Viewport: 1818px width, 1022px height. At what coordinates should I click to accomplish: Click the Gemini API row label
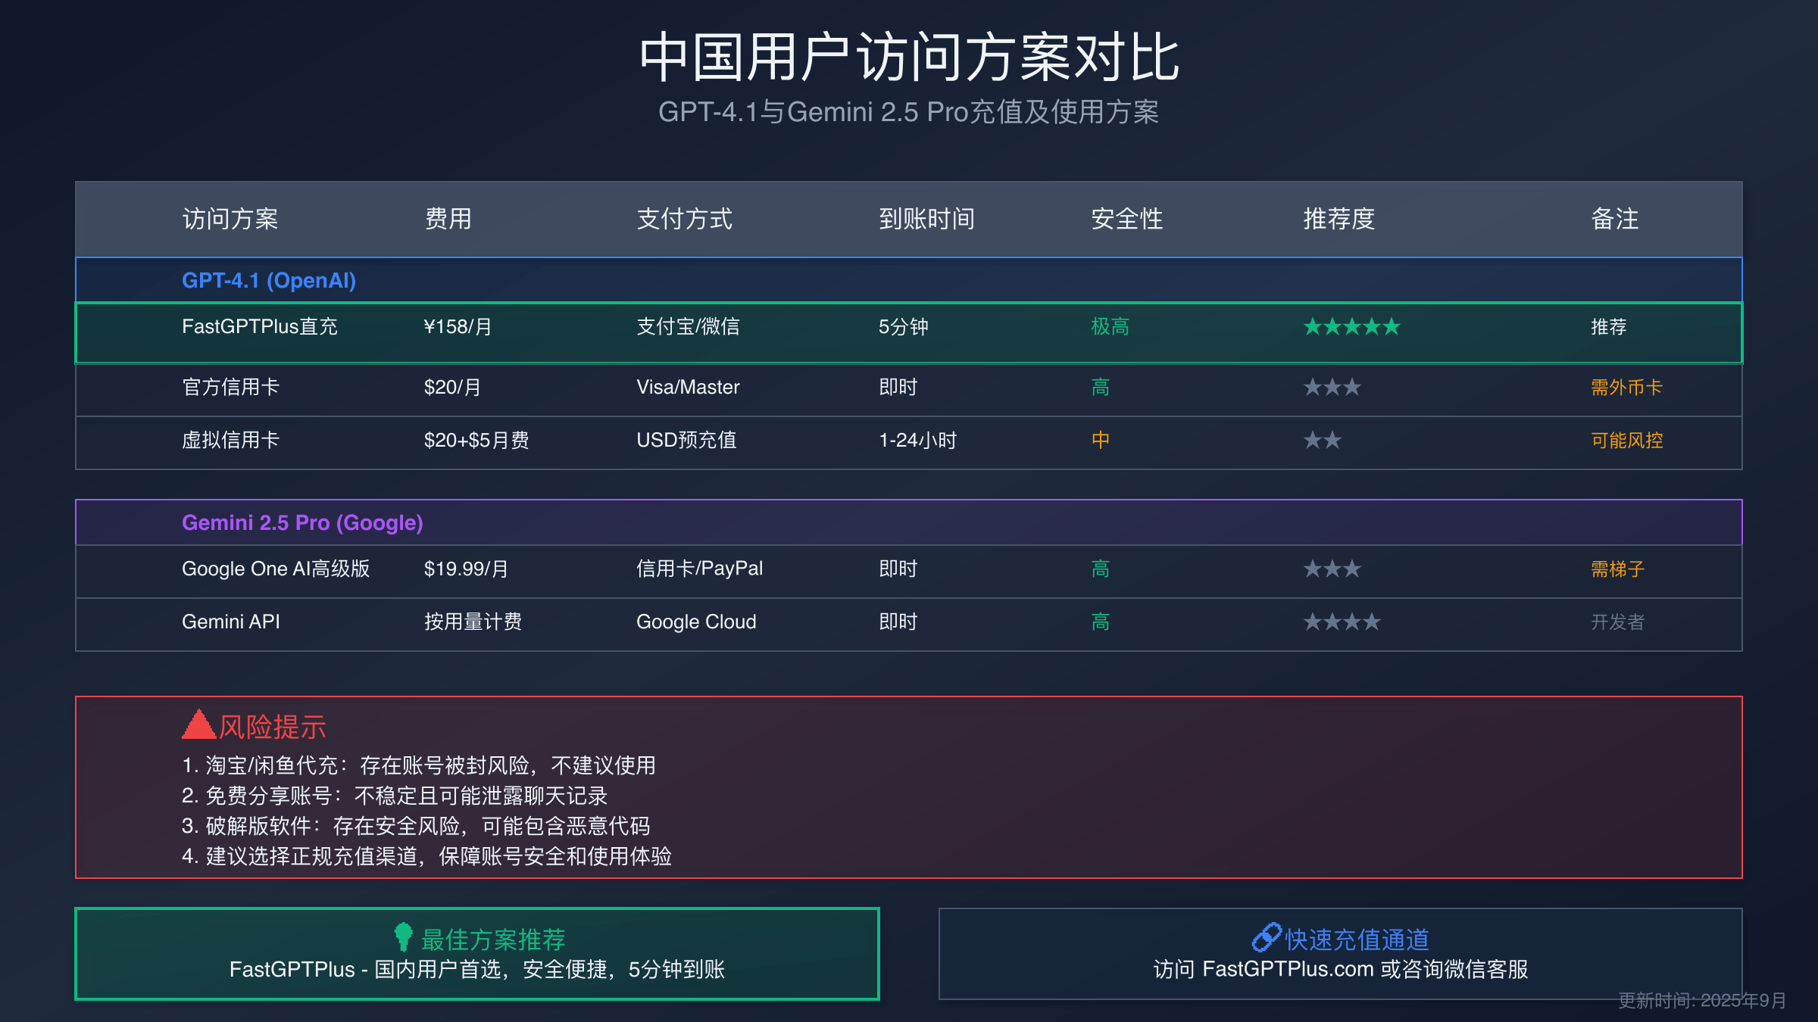tap(231, 622)
